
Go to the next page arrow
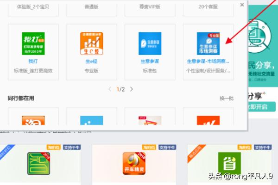tap(132, 89)
